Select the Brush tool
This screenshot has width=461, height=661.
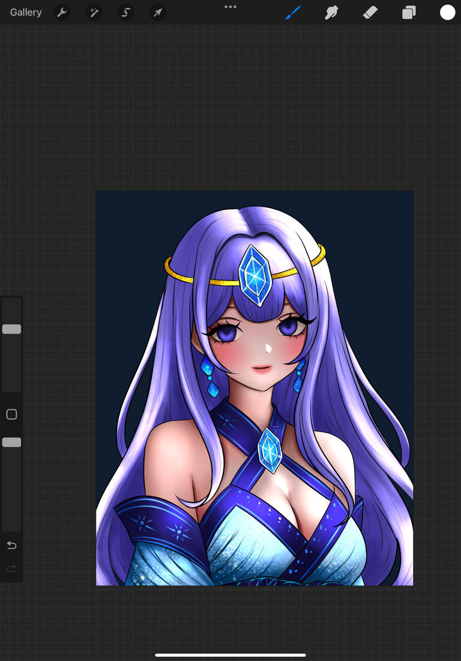293,13
